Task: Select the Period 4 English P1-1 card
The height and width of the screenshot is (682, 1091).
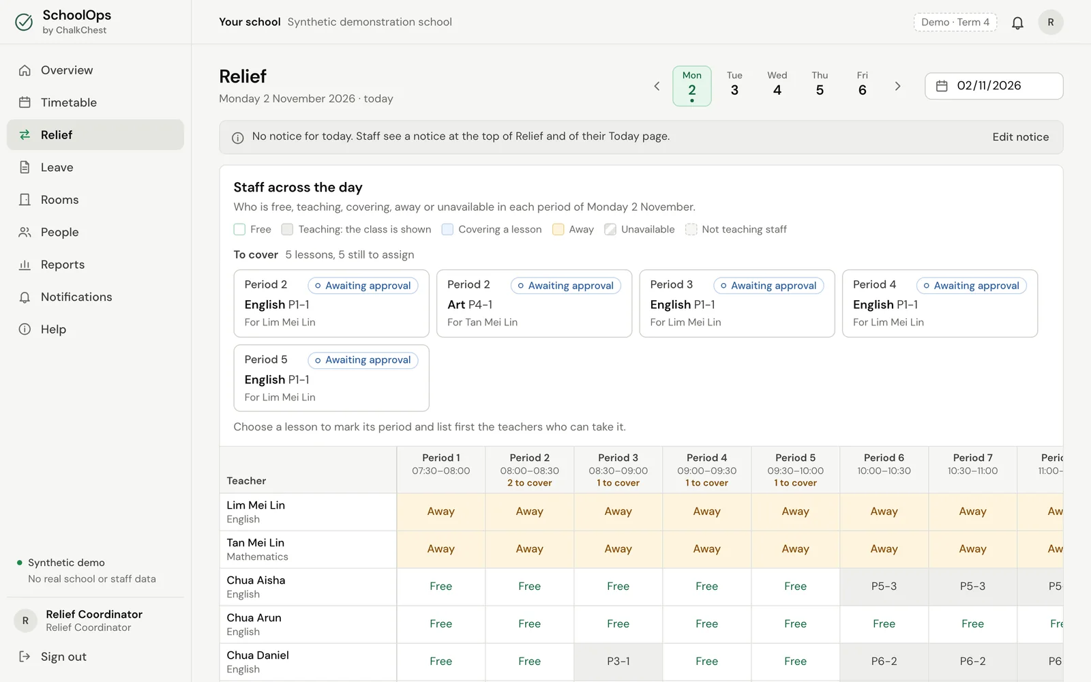Action: (940, 303)
